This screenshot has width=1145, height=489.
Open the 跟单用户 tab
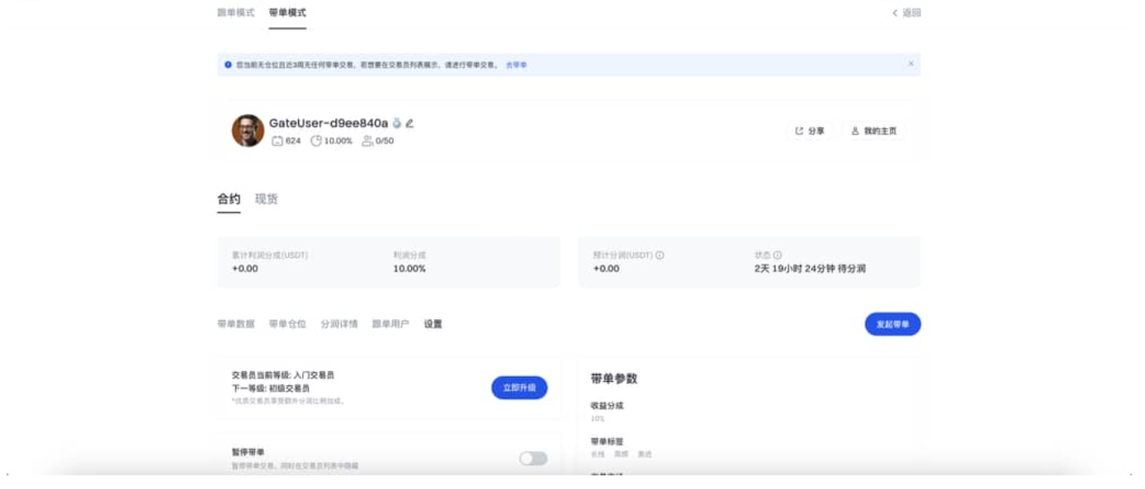[x=390, y=324]
